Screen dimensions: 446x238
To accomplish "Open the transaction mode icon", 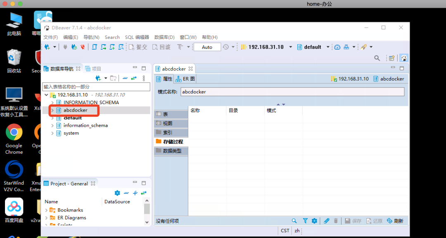I will (x=180, y=47).
